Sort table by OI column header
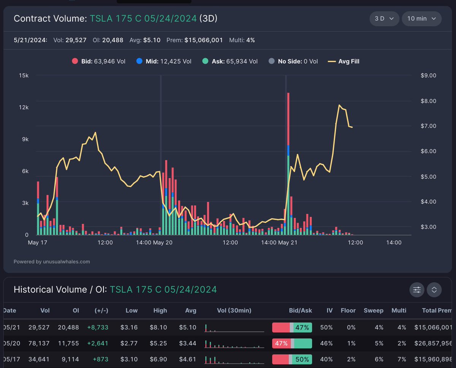 point(75,310)
